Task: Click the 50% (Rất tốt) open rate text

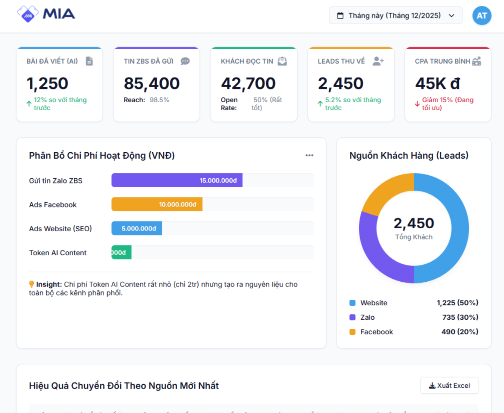Action: [267, 103]
